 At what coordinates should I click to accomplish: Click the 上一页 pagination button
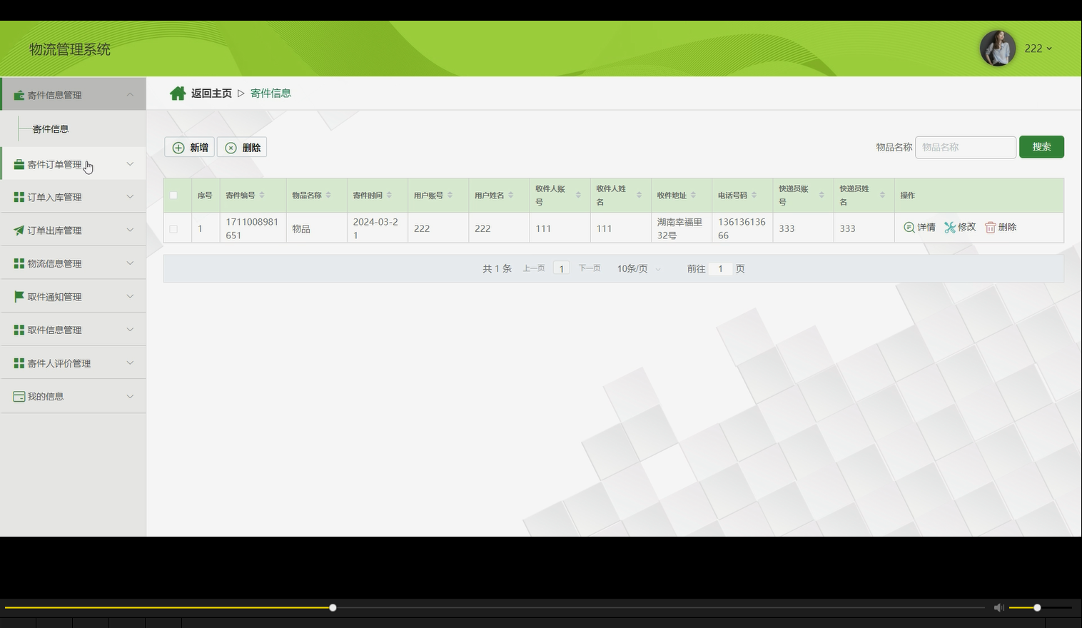coord(534,268)
